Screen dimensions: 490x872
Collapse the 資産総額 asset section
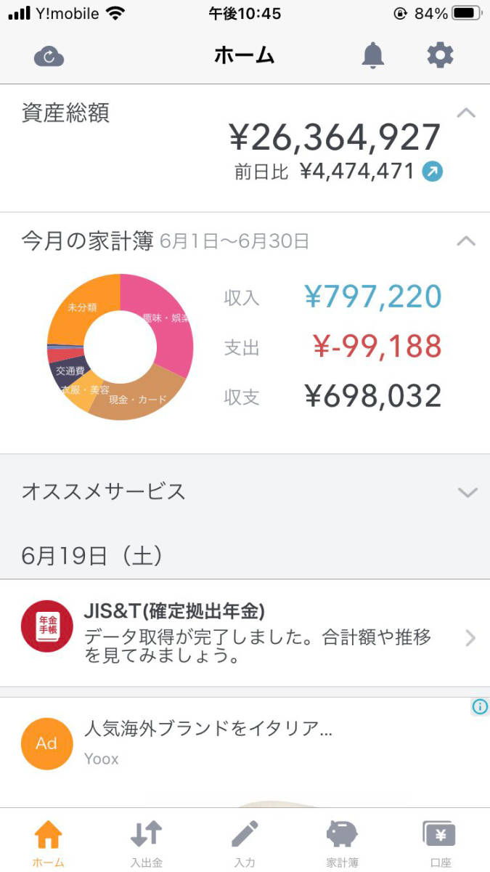(465, 113)
